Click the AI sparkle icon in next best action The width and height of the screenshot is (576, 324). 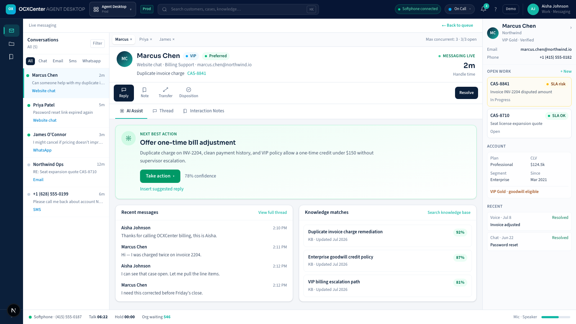tap(129, 138)
